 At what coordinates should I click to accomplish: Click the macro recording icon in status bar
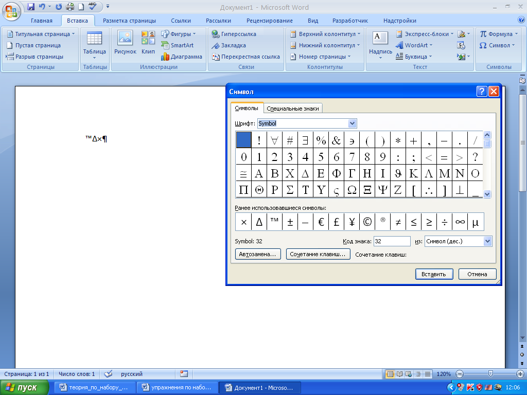pyautogui.click(x=184, y=373)
